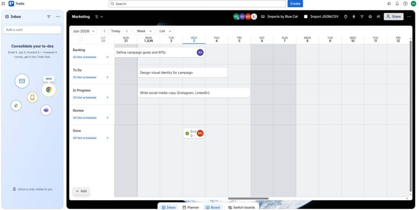Add a card to the To Do row with plus
The image size is (419, 210).
tap(108, 77)
